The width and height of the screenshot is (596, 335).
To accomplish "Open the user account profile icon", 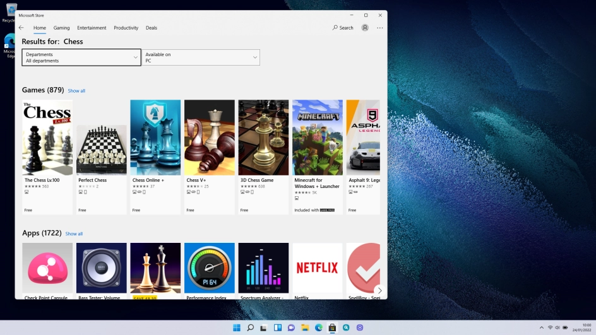I will (x=365, y=28).
